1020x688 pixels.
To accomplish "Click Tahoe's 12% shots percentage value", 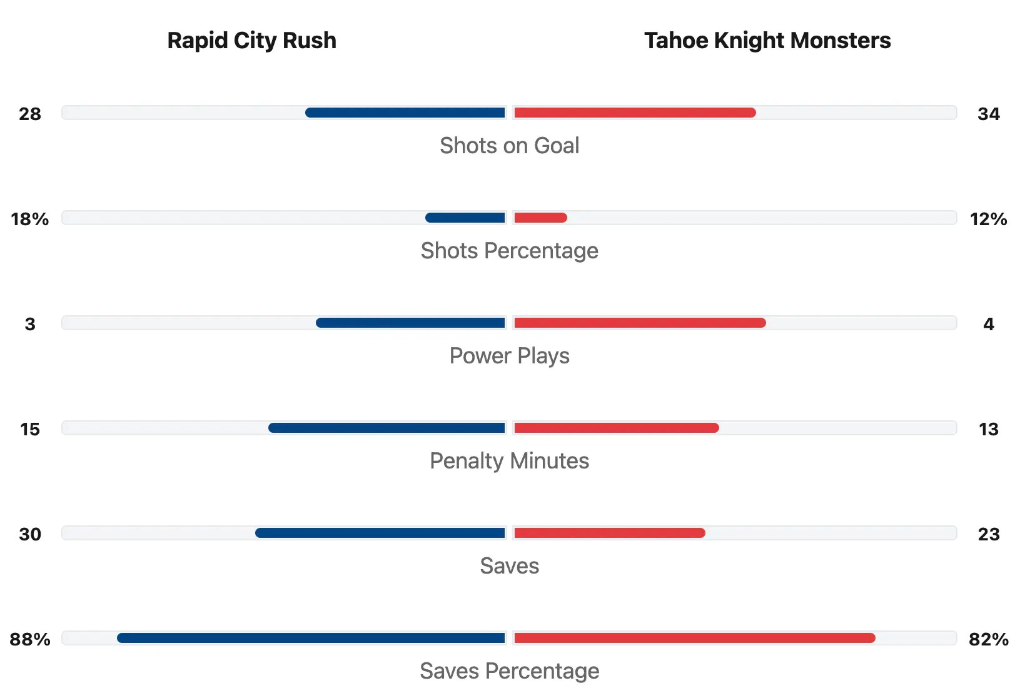I will (988, 219).
